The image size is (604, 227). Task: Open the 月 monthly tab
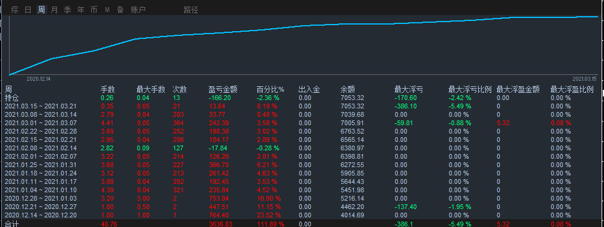55,10
